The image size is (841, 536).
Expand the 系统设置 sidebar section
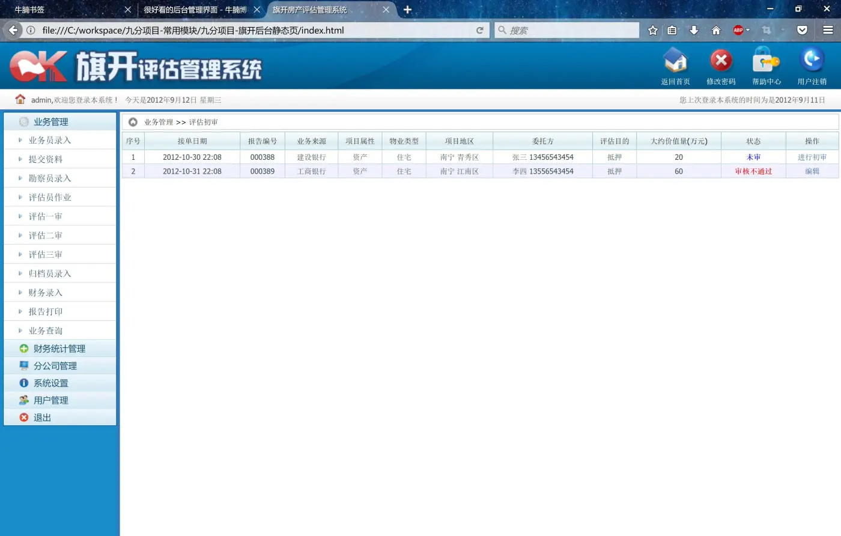click(60, 383)
